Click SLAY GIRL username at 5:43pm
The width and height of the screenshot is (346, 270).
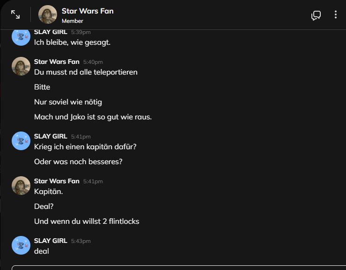tap(50, 241)
